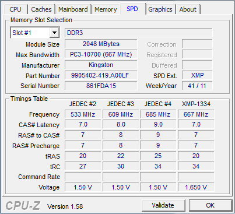
Task: Select part number 9905402-419.A00LF
Action: coord(101,75)
